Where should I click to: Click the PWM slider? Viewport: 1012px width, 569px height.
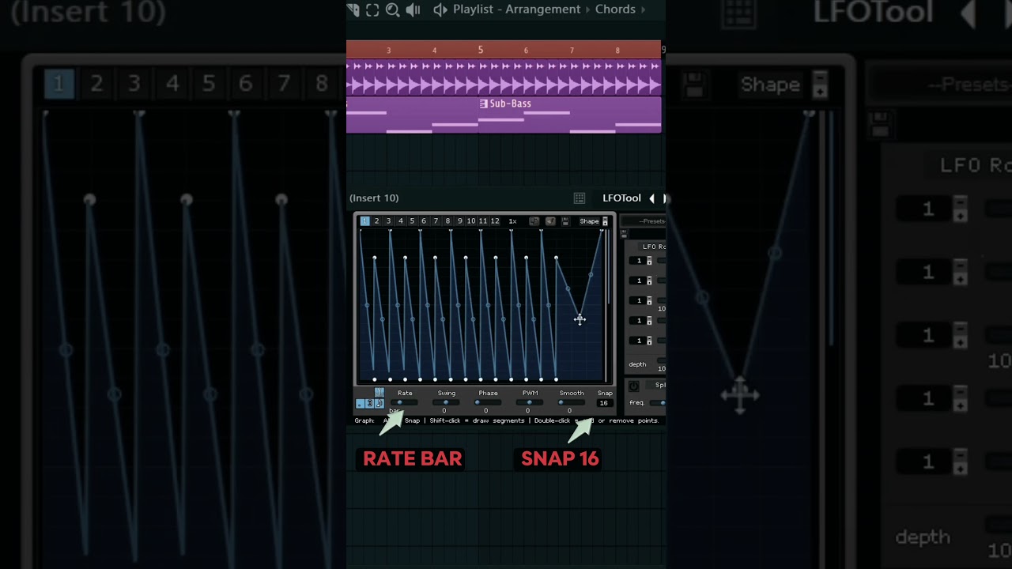pyautogui.click(x=530, y=402)
